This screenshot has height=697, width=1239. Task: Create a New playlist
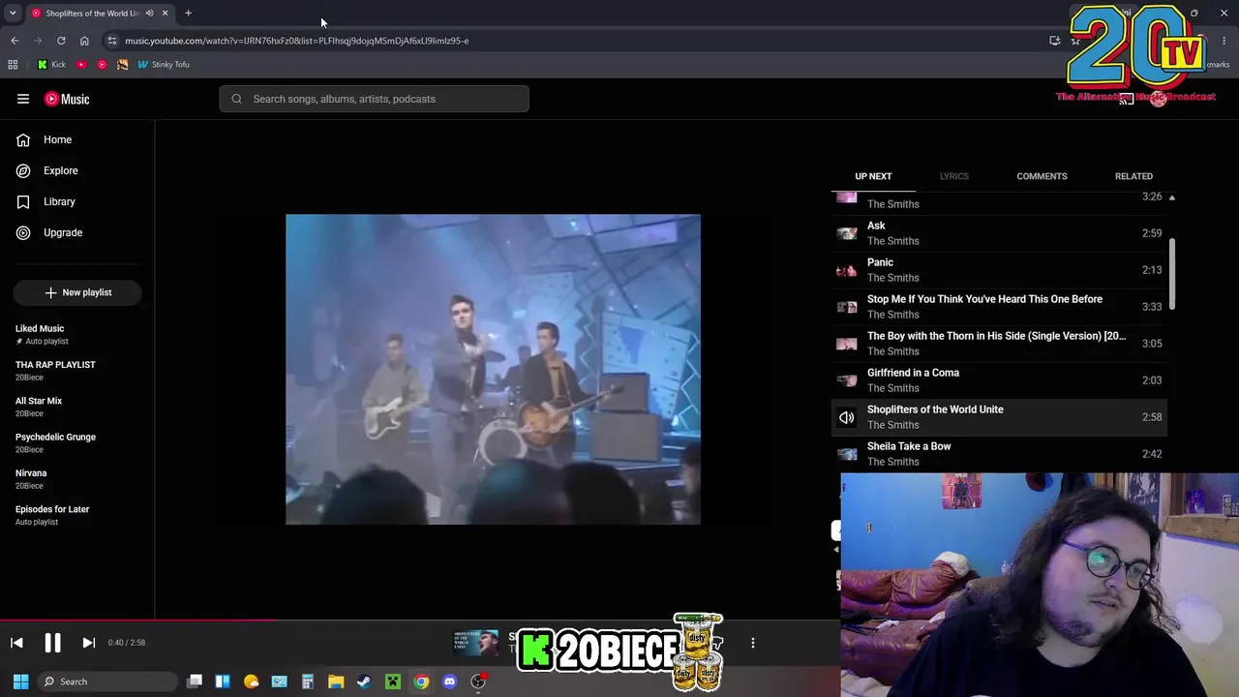point(77,292)
